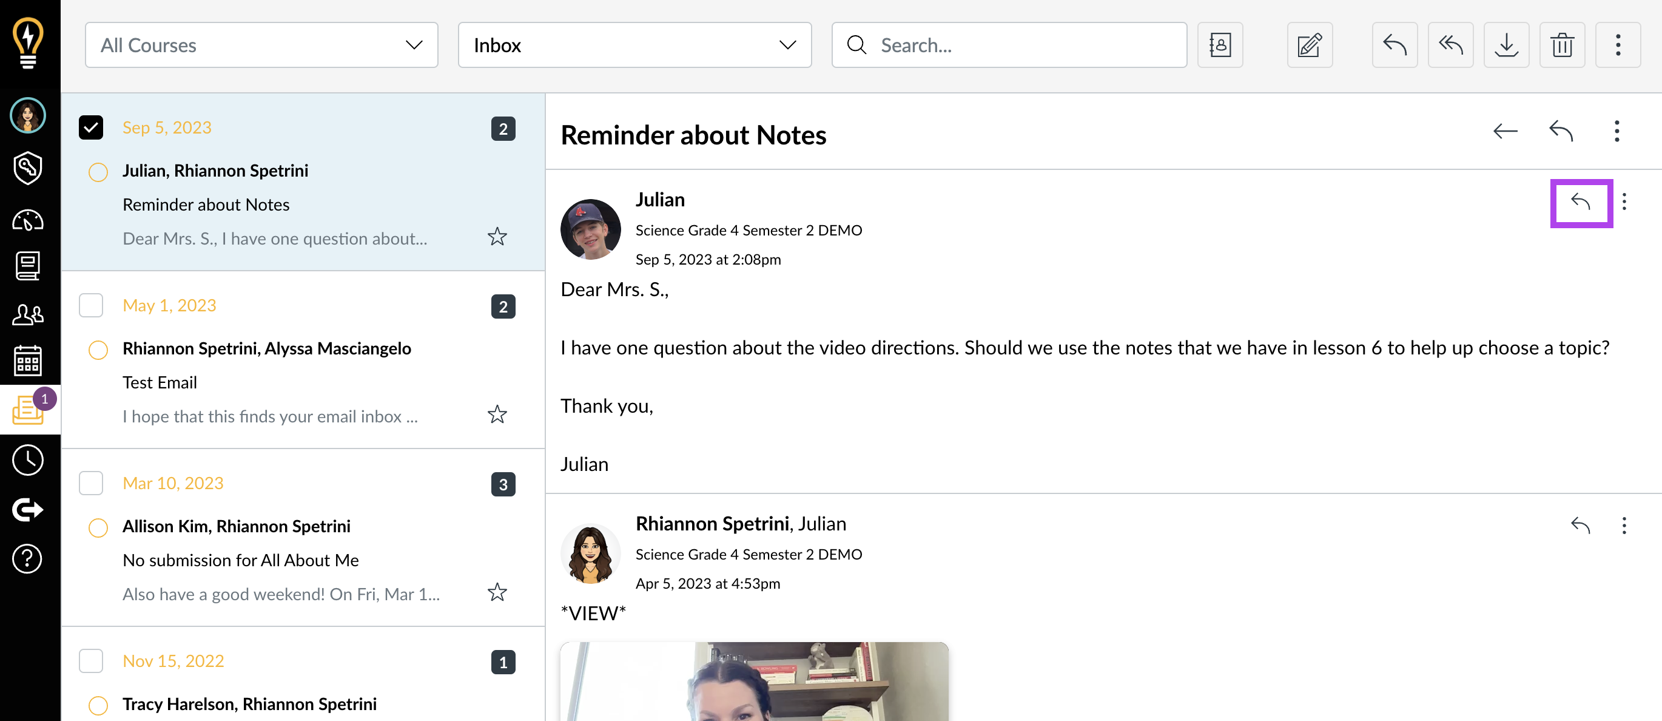Screen dimensions: 1662x721
Task: Click the message count badge on Mar 10, 2023
Action: (x=503, y=484)
